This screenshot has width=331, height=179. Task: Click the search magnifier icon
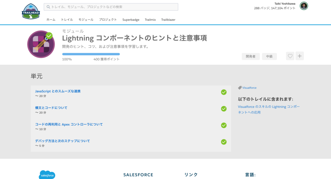pyautogui.click(x=48, y=7)
